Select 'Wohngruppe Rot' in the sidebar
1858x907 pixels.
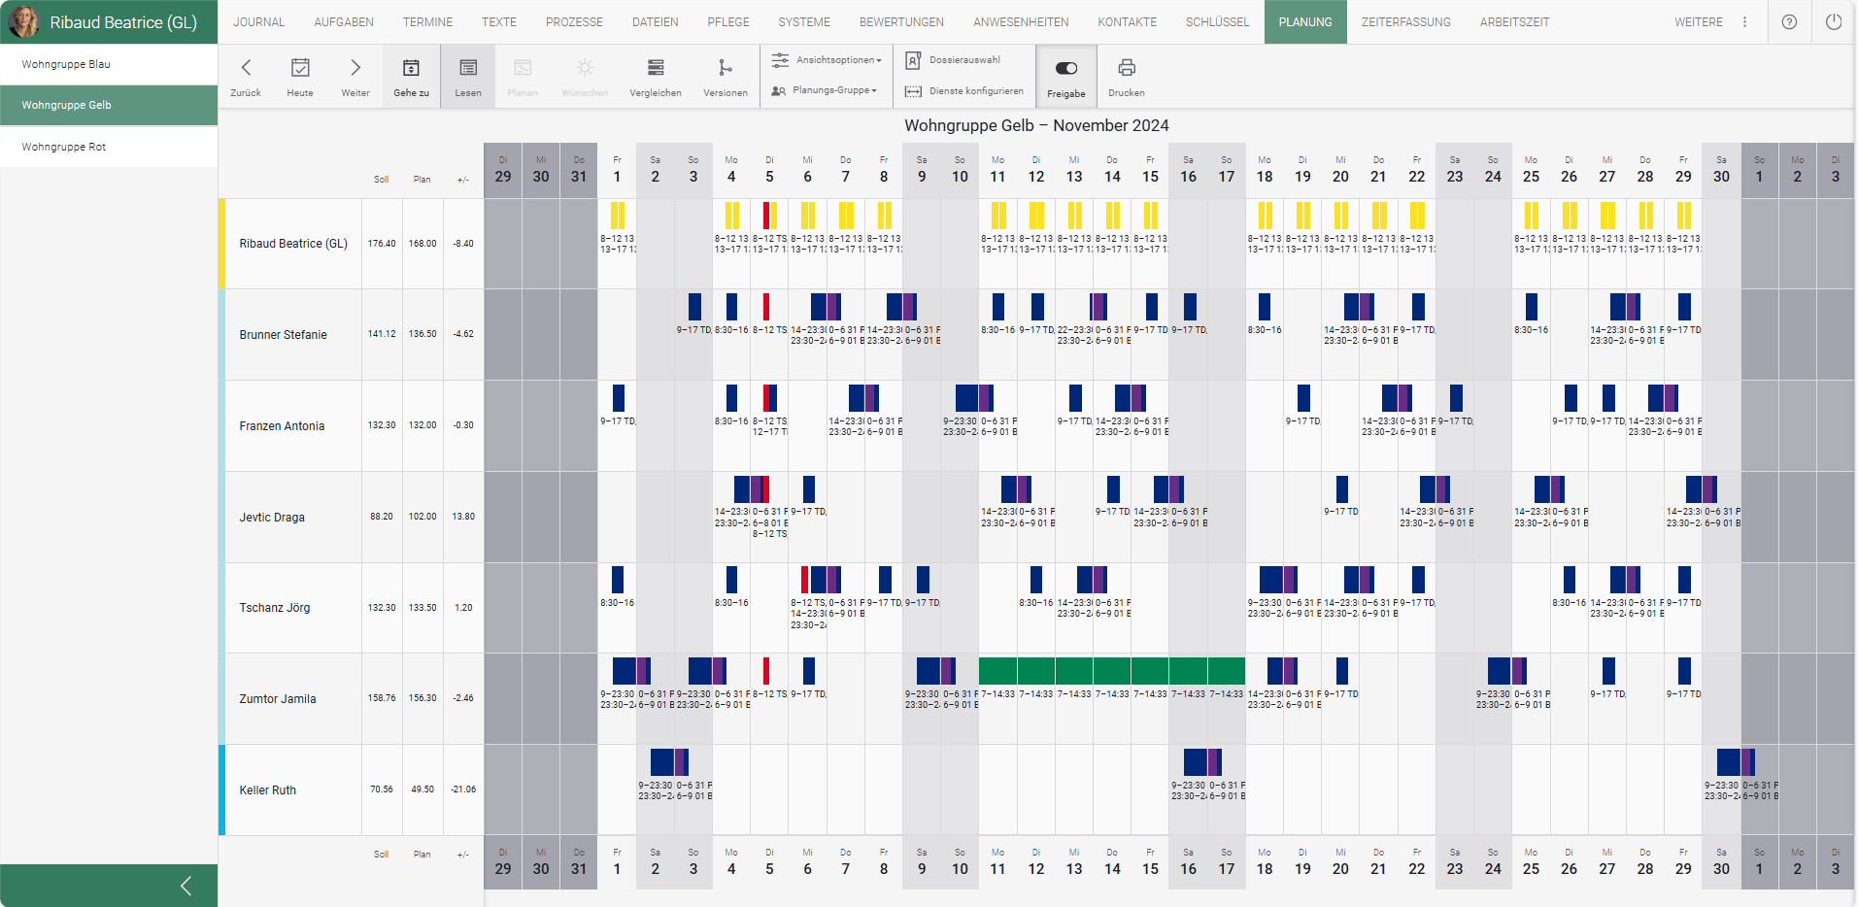(x=64, y=147)
